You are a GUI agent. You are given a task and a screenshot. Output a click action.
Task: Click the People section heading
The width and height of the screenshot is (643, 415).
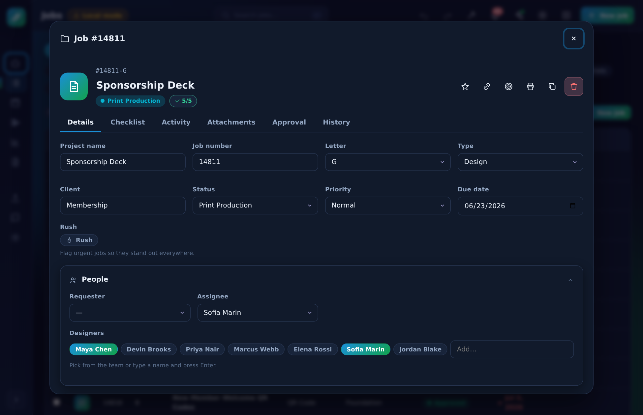click(95, 279)
